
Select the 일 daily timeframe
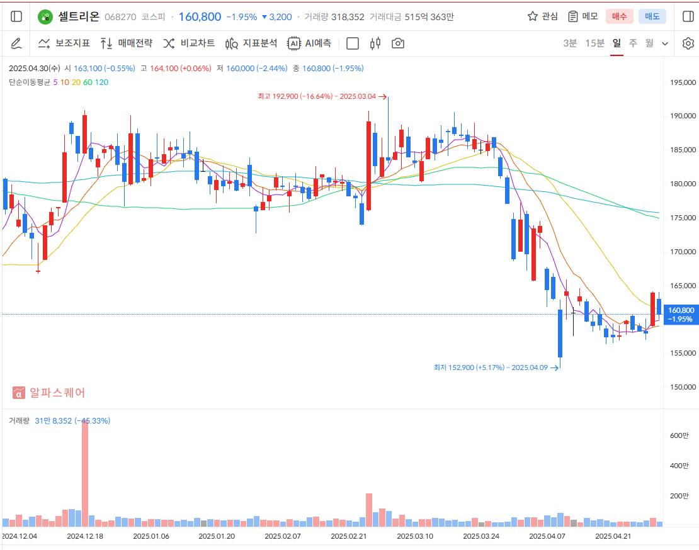[617, 43]
